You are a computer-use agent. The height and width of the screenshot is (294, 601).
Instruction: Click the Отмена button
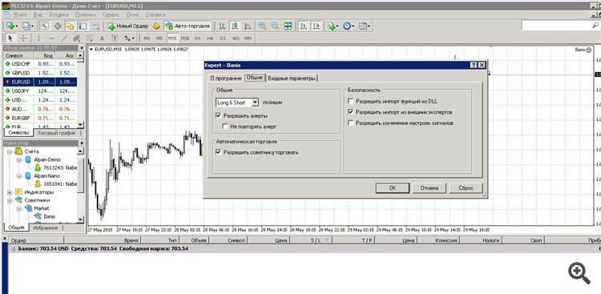(x=430, y=188)
